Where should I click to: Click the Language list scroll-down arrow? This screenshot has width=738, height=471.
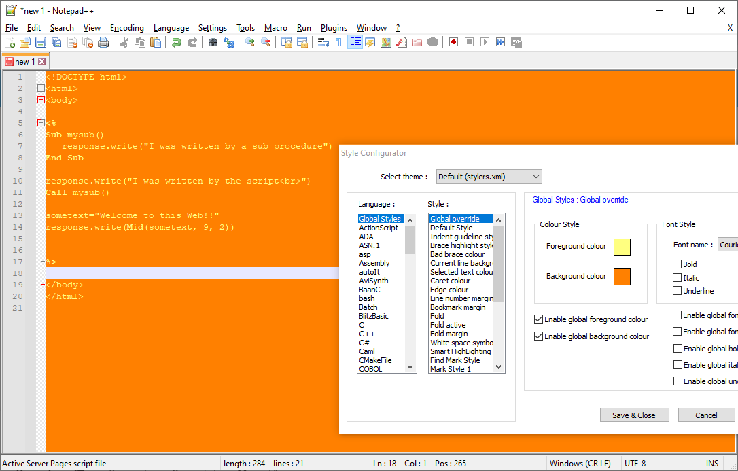click(x=410, y=368)
